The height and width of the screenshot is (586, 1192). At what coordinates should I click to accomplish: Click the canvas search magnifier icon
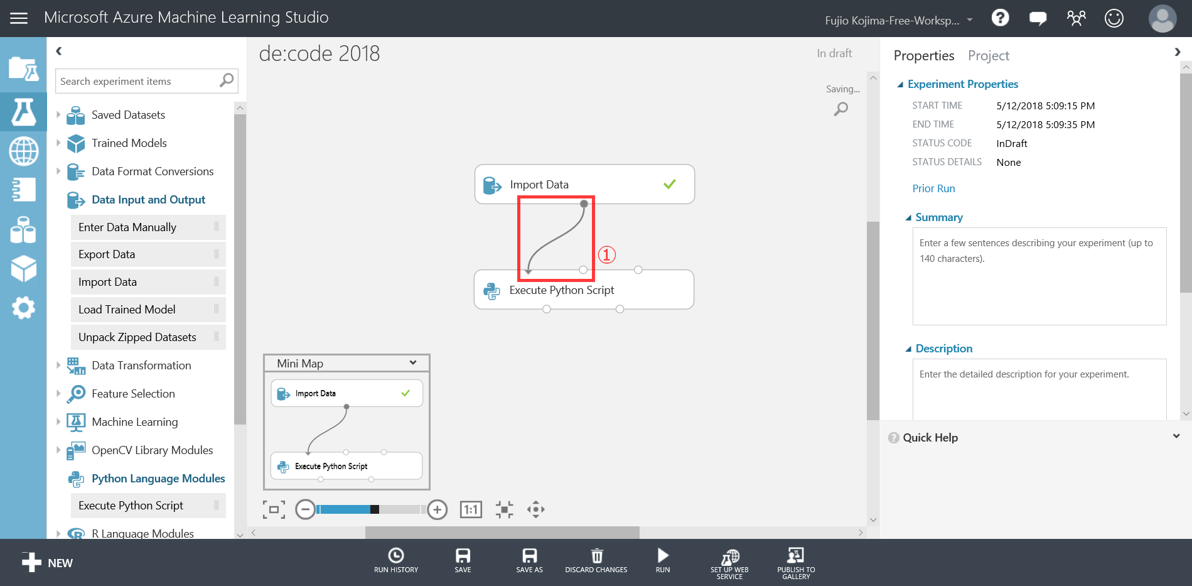click(x=841, y=109)
